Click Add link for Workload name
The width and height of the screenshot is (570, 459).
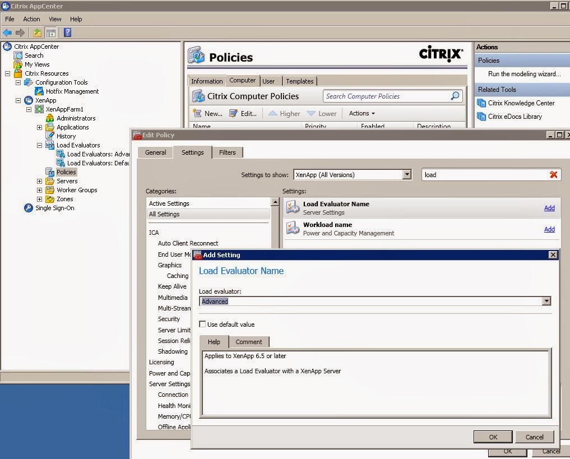click(x=549, y=229)
